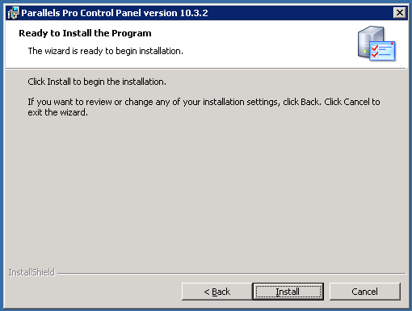Click the empty gray area of the dialog body

point(204,188)
